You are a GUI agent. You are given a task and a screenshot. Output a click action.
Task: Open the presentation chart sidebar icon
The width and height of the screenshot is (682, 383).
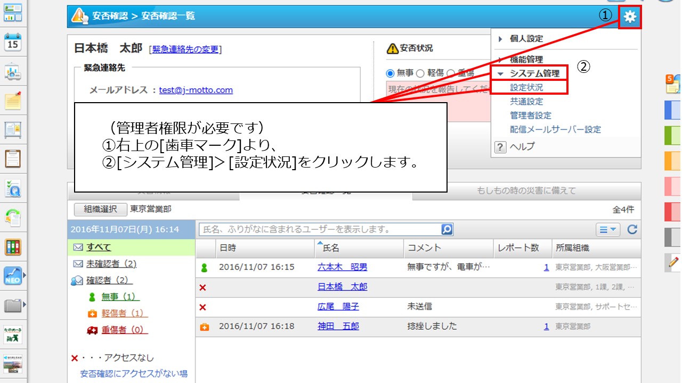(13, 71)
